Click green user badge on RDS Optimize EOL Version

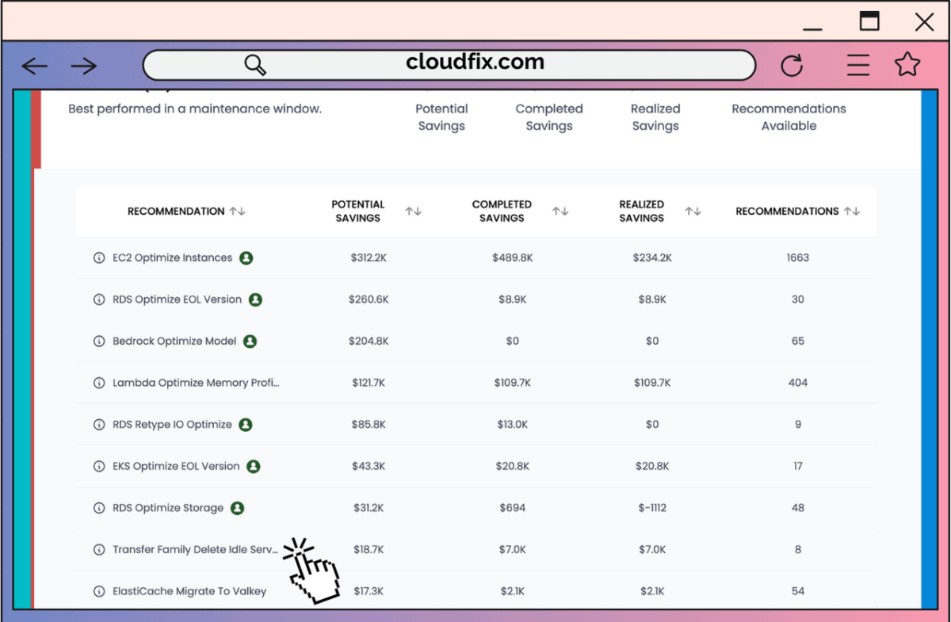(255, 300)
